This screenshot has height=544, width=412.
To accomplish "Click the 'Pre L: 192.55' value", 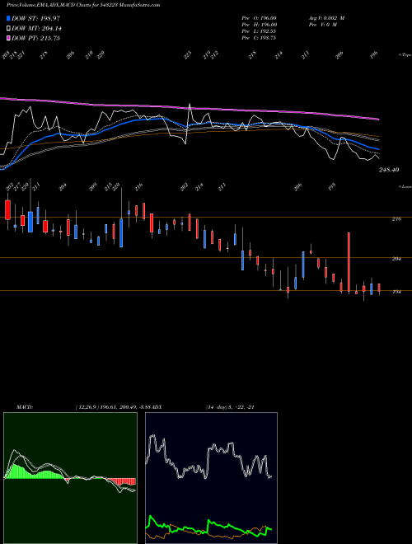I will pos(259,31).
